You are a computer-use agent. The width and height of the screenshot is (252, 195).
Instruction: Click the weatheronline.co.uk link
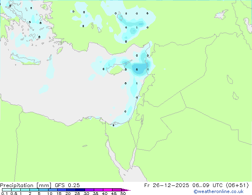(219, 191)
